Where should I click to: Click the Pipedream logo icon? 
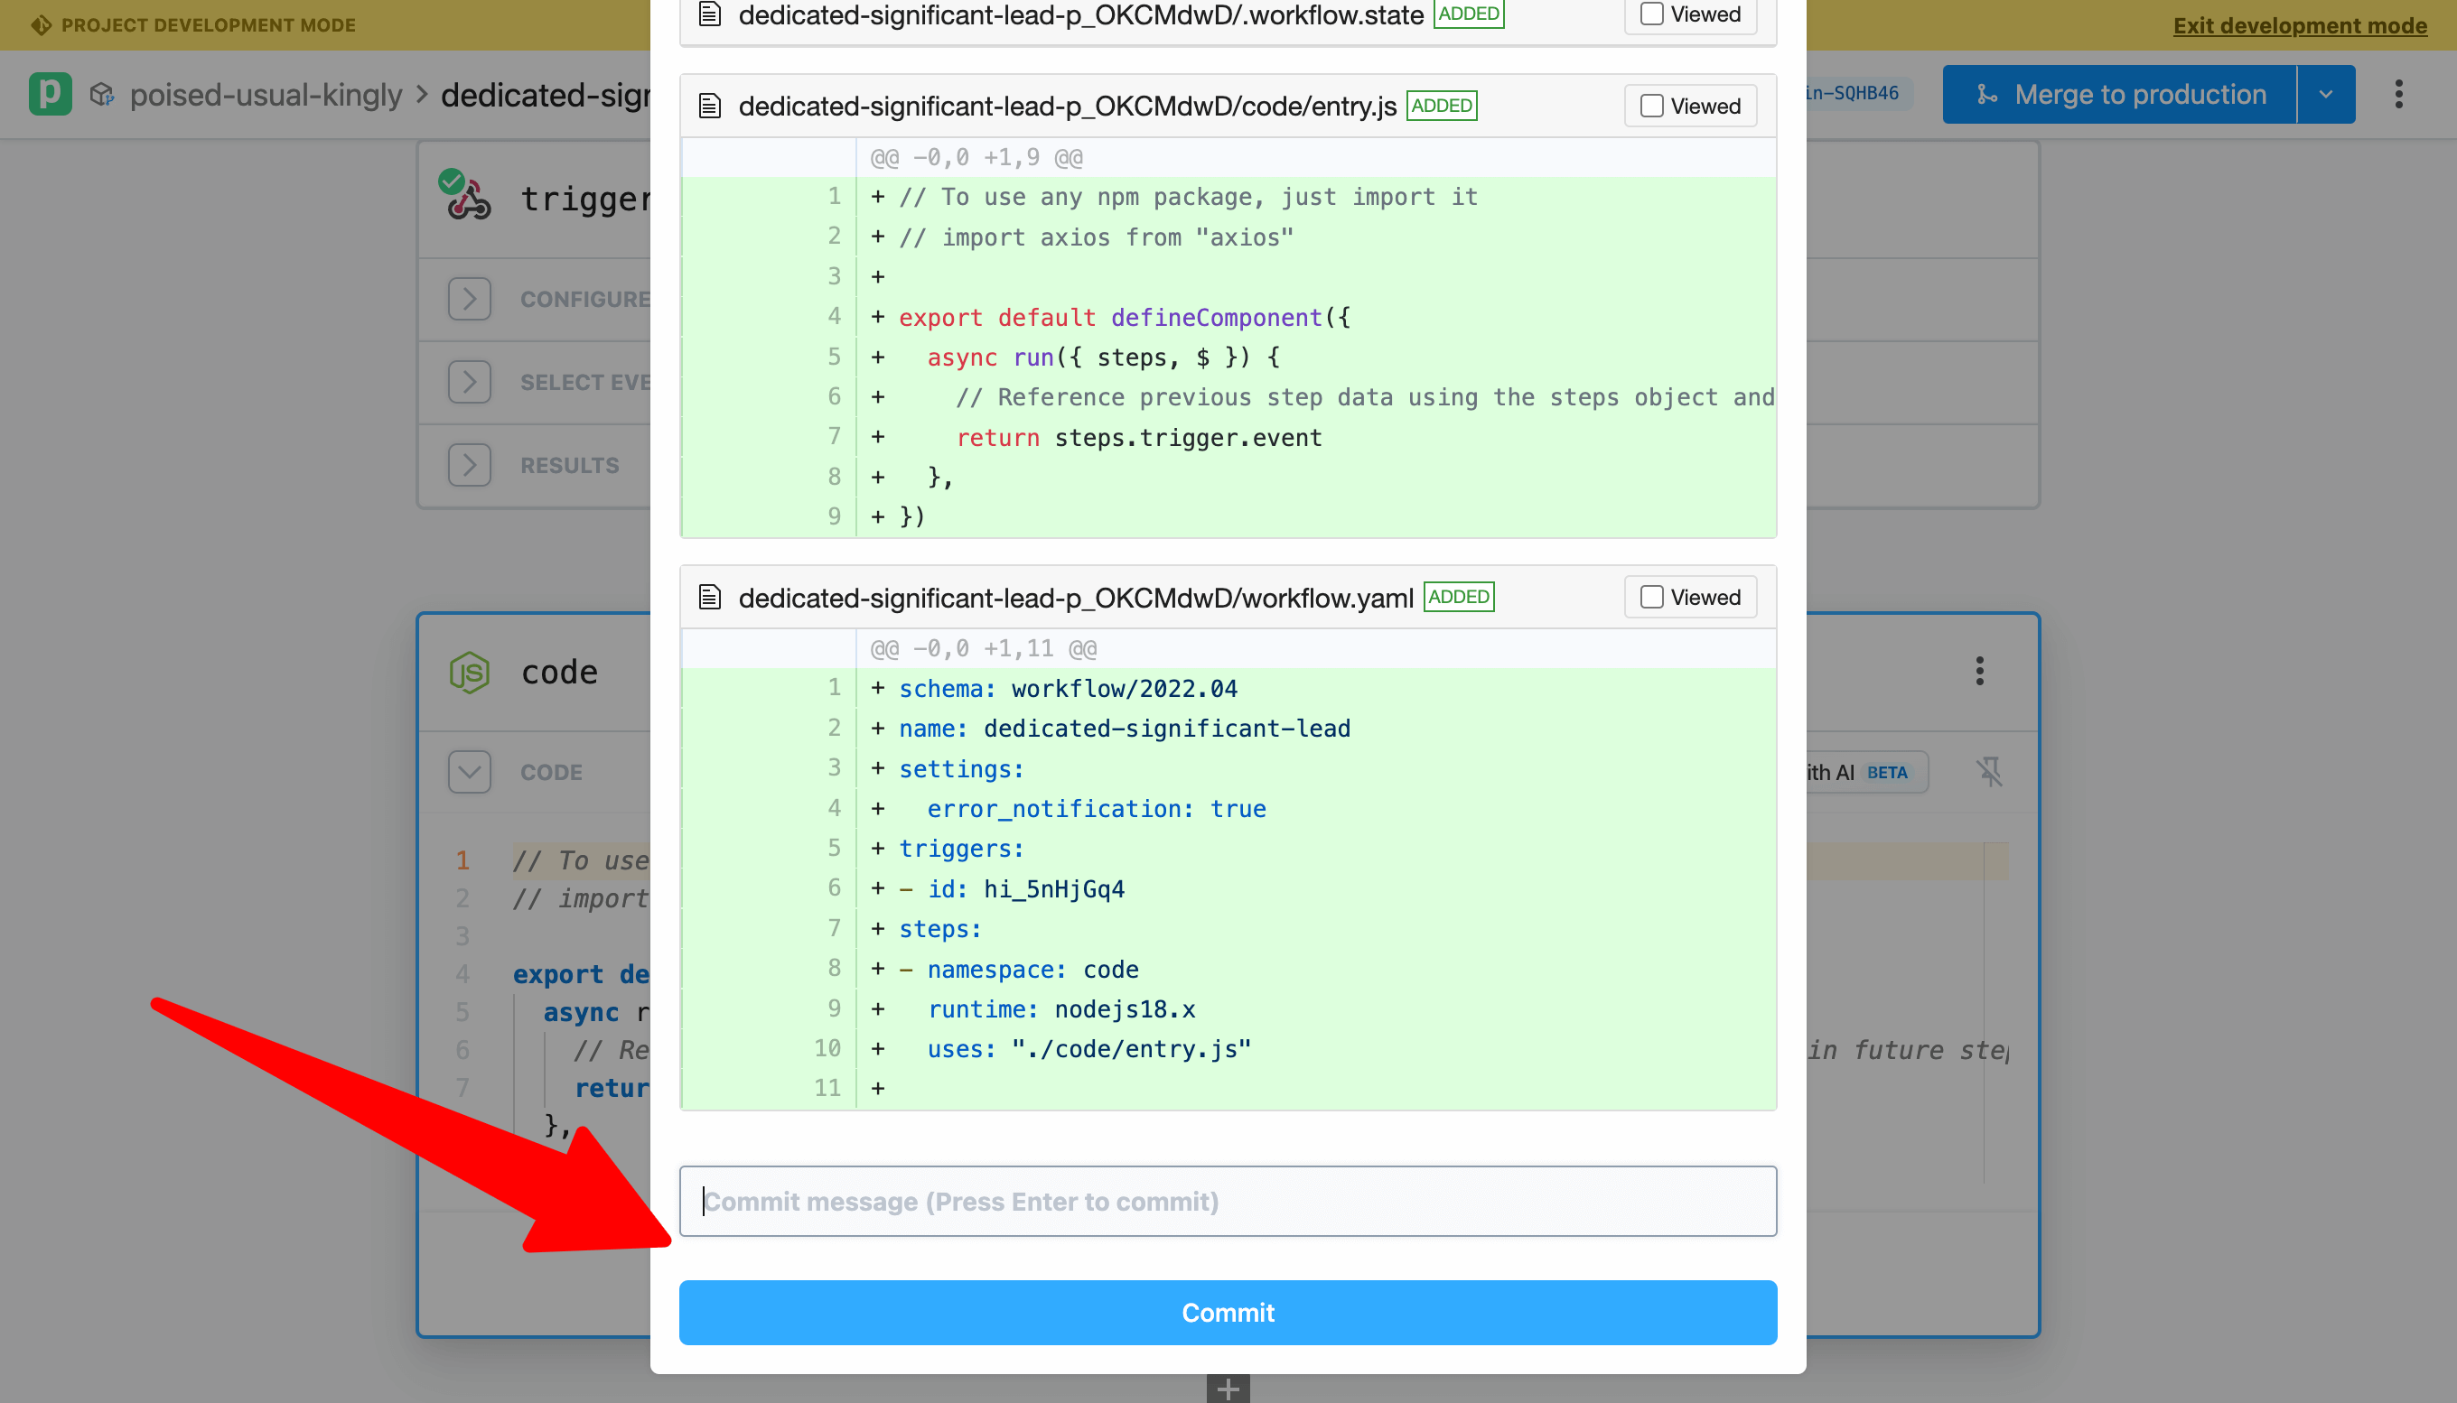tap(49, 94)
